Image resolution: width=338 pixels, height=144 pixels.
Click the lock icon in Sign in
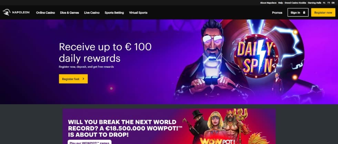[x=304, y=12]
